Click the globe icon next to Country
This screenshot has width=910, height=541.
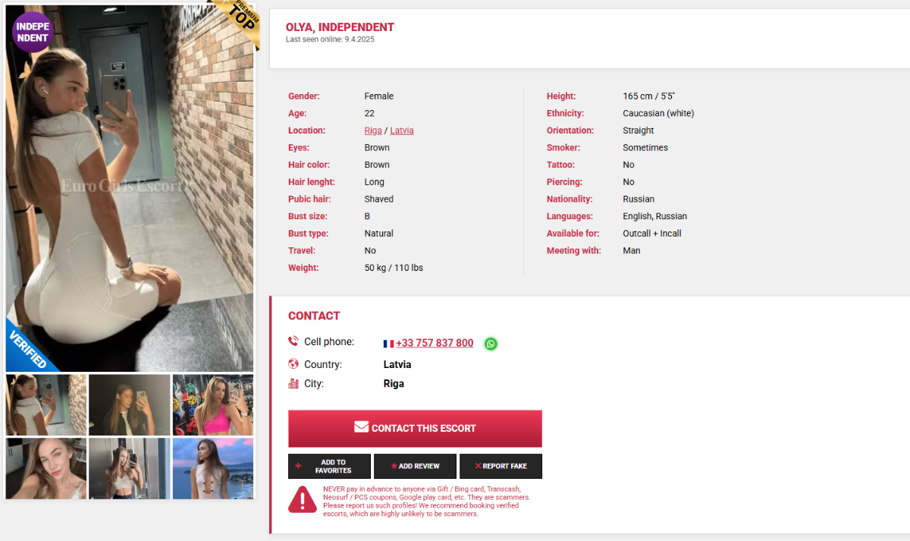[293, 364]
